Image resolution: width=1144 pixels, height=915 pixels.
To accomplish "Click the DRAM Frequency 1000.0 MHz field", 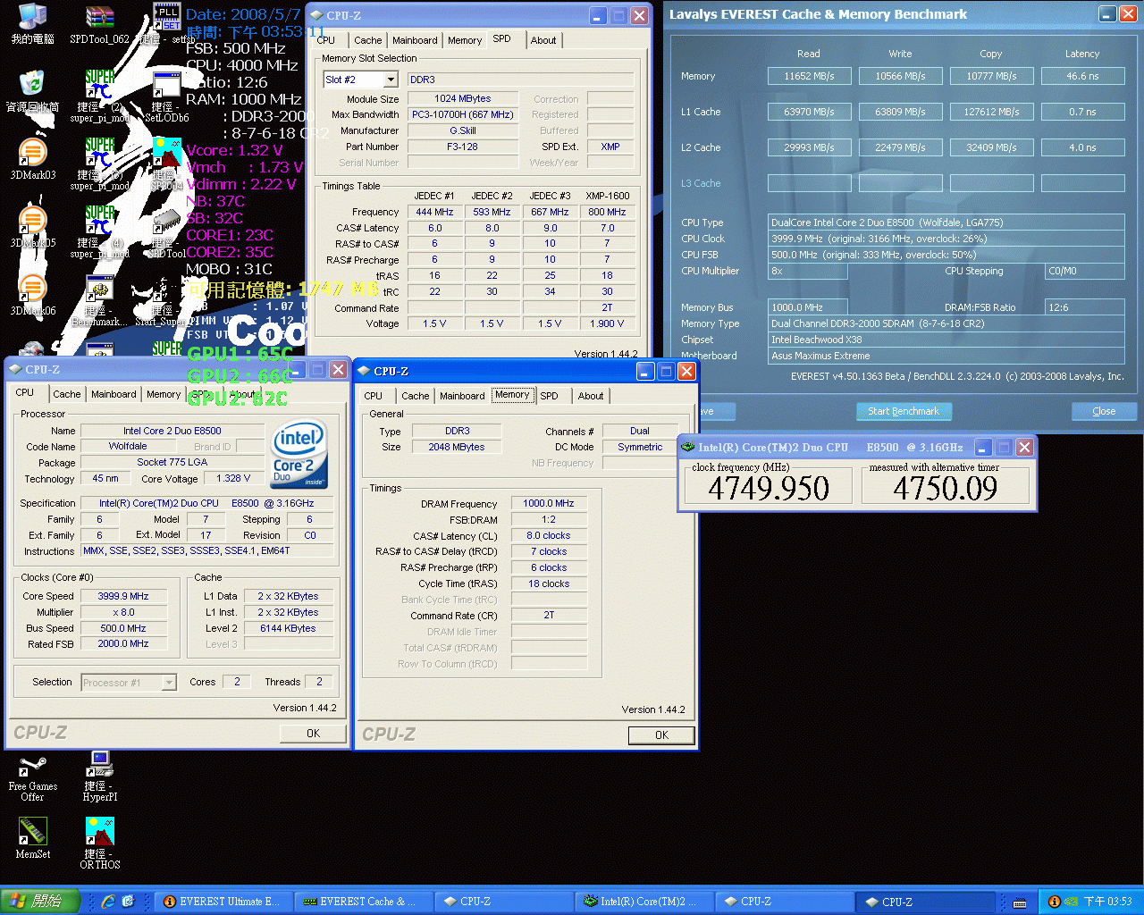I will point(549,503).
